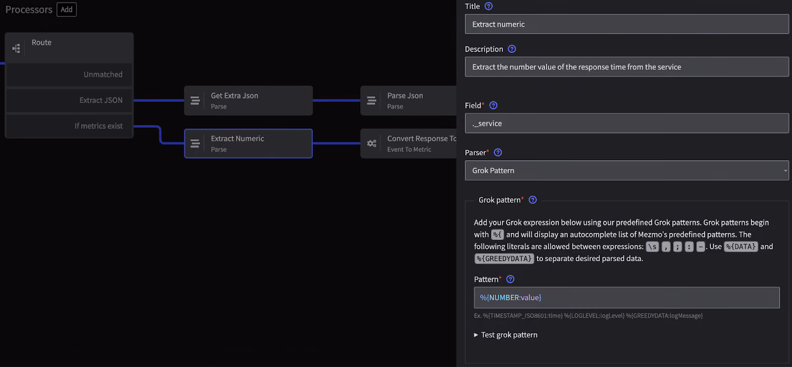Viewport: 792px width, 367px height.
Task: Open help icon next to Parser label
Action: pyautogui.click(x=498, y=152)
